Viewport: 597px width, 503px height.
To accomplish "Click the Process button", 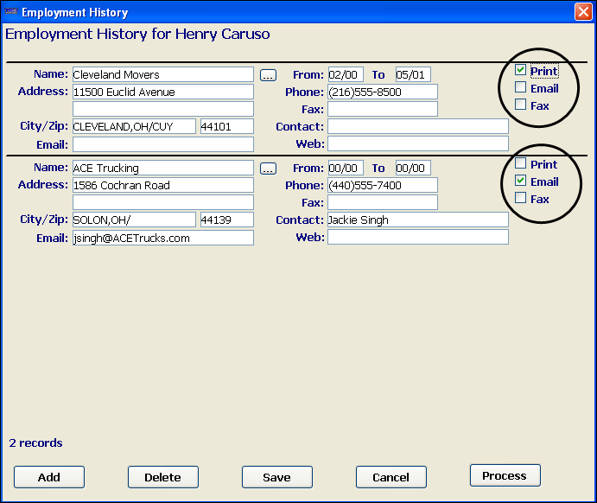I will (x=505, y=475).
